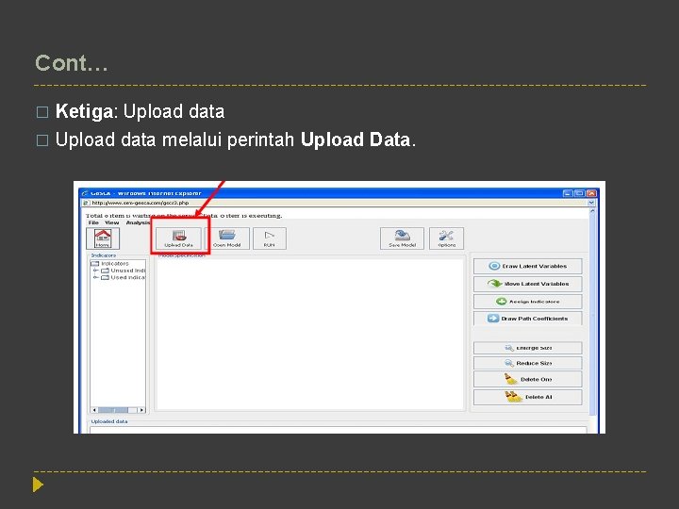This screenshot has height=509, width=679.
Task: Click the Unused Indicators folder label
Action: tap(127, 271)
